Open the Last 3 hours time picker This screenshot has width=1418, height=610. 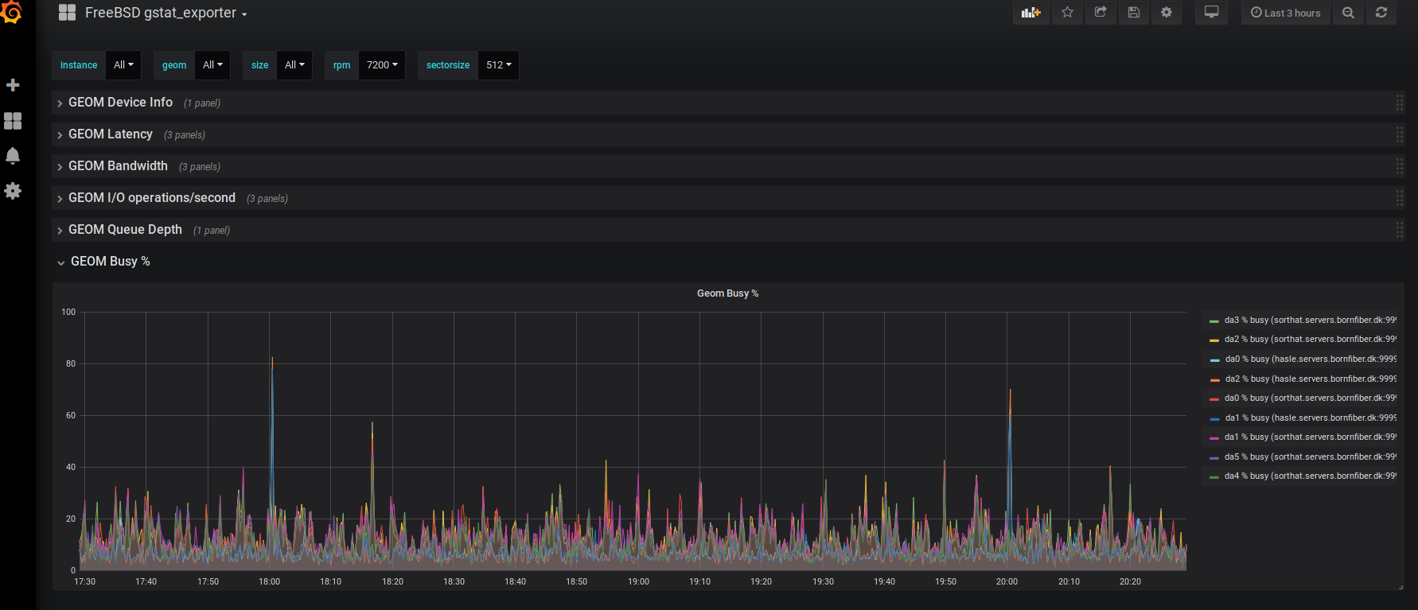[x=1285, y=13]
